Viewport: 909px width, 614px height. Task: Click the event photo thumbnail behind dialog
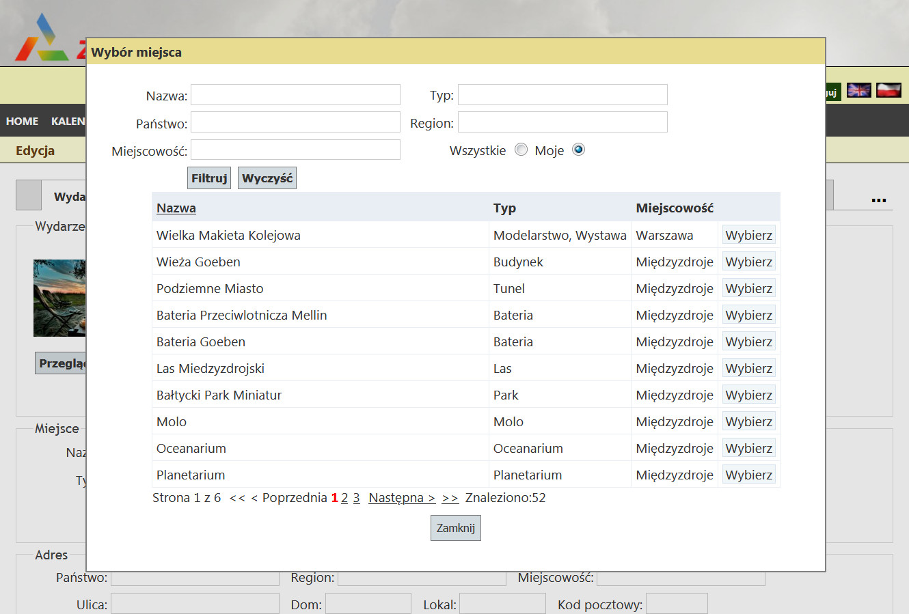(x=59, y=298)
